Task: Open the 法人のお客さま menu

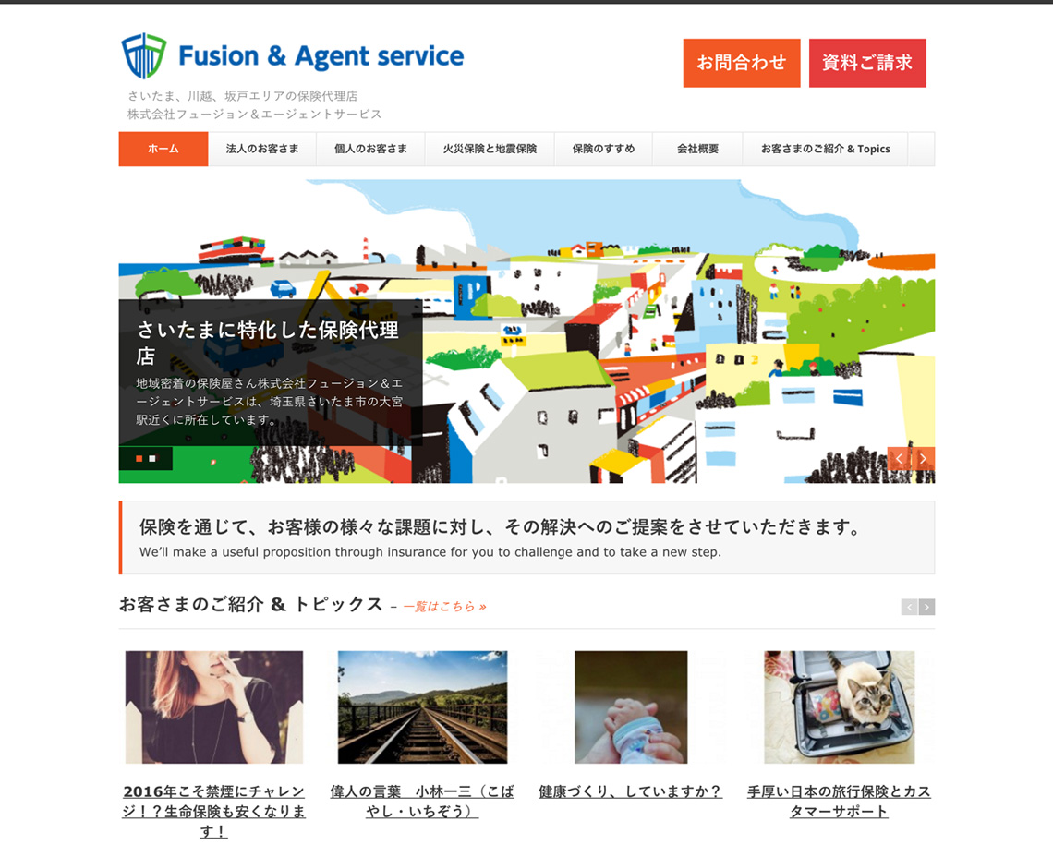Action: [x=262, y=149]
